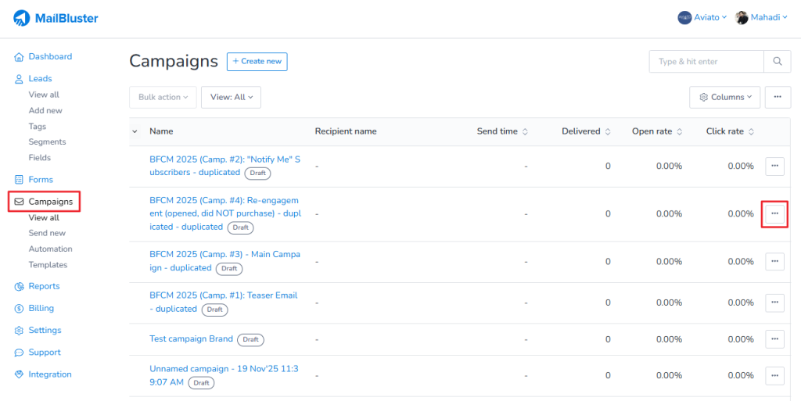This screenshot has width=801, height=401.
Task: Open the Fields page
Action: (x=39, y=158)
